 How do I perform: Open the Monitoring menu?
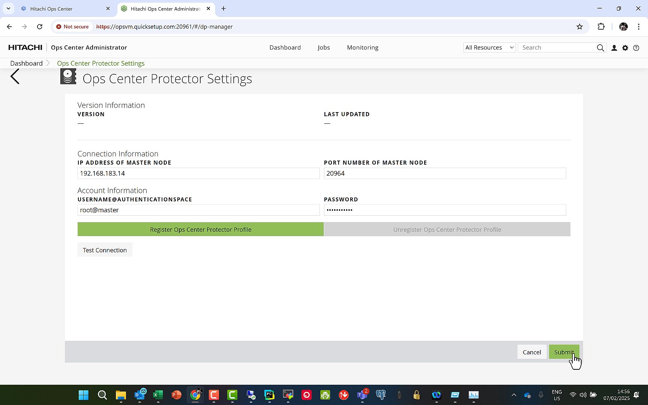point(363,48)
